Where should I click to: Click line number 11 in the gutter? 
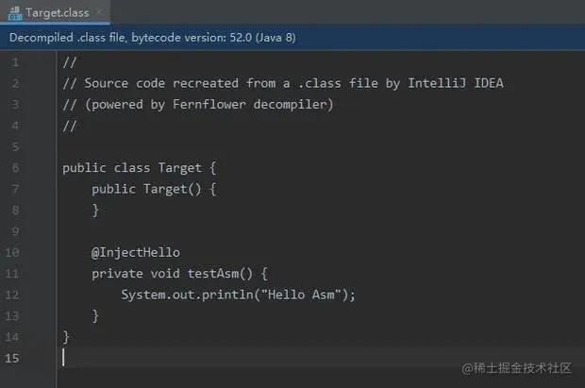(x=12, y=274)
